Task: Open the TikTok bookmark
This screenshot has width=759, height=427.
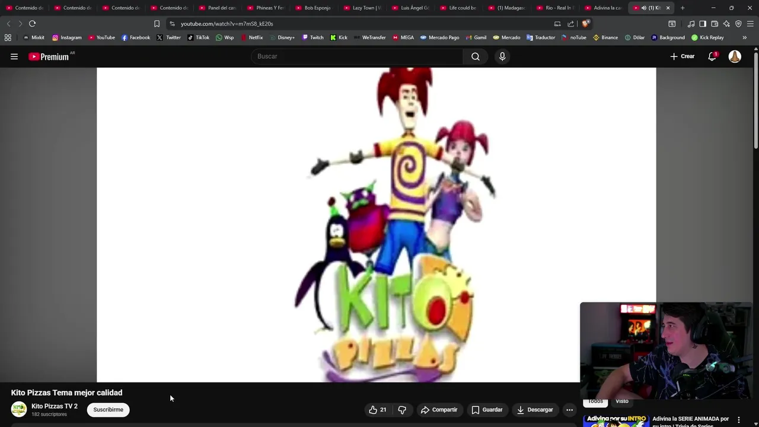Action: coord(199,37)
